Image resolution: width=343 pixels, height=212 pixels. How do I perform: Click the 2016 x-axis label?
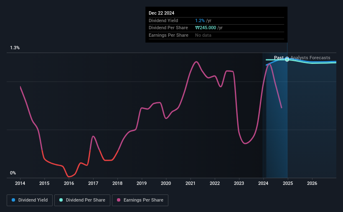pyautogui.click(x=69, y=183)
